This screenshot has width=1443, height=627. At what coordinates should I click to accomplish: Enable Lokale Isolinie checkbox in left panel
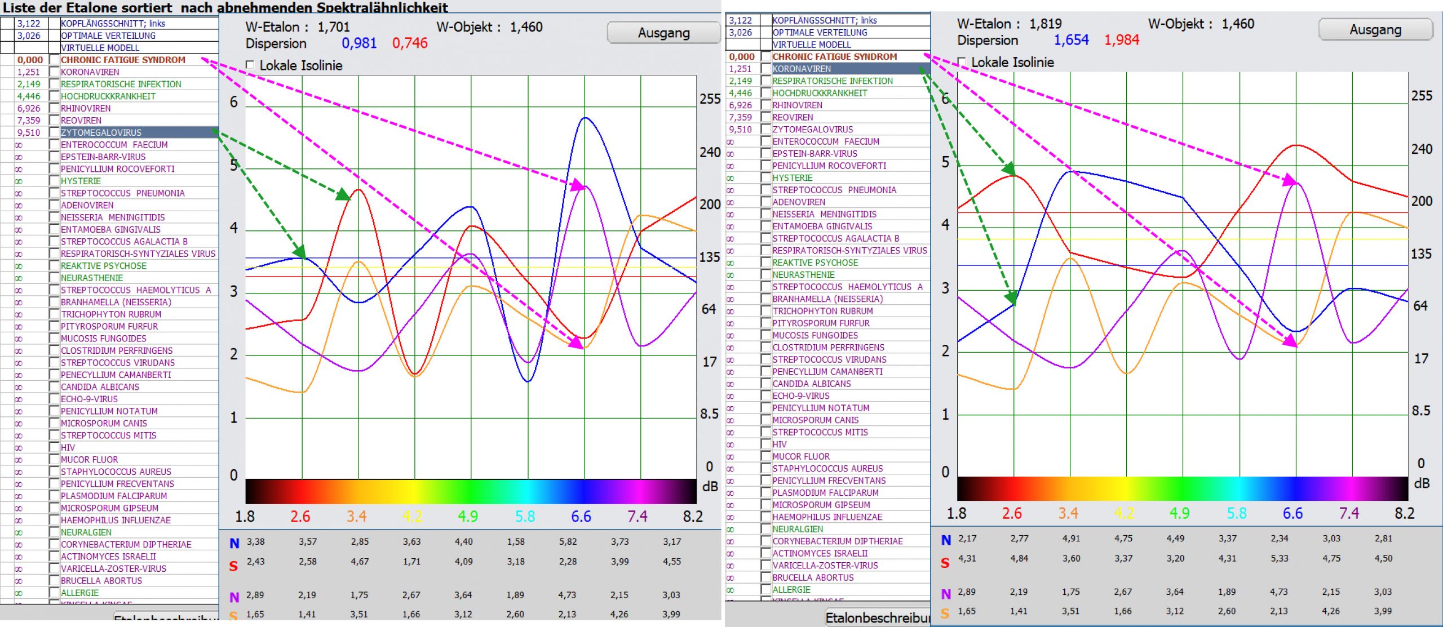point(250,65)
